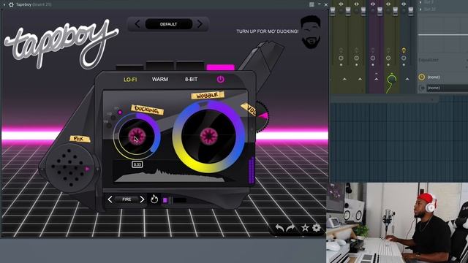This screenshot has width=468, height=263.
Task: Open the Tapeboy window detach icon in title bar
Action: click(x=312, y=4)
